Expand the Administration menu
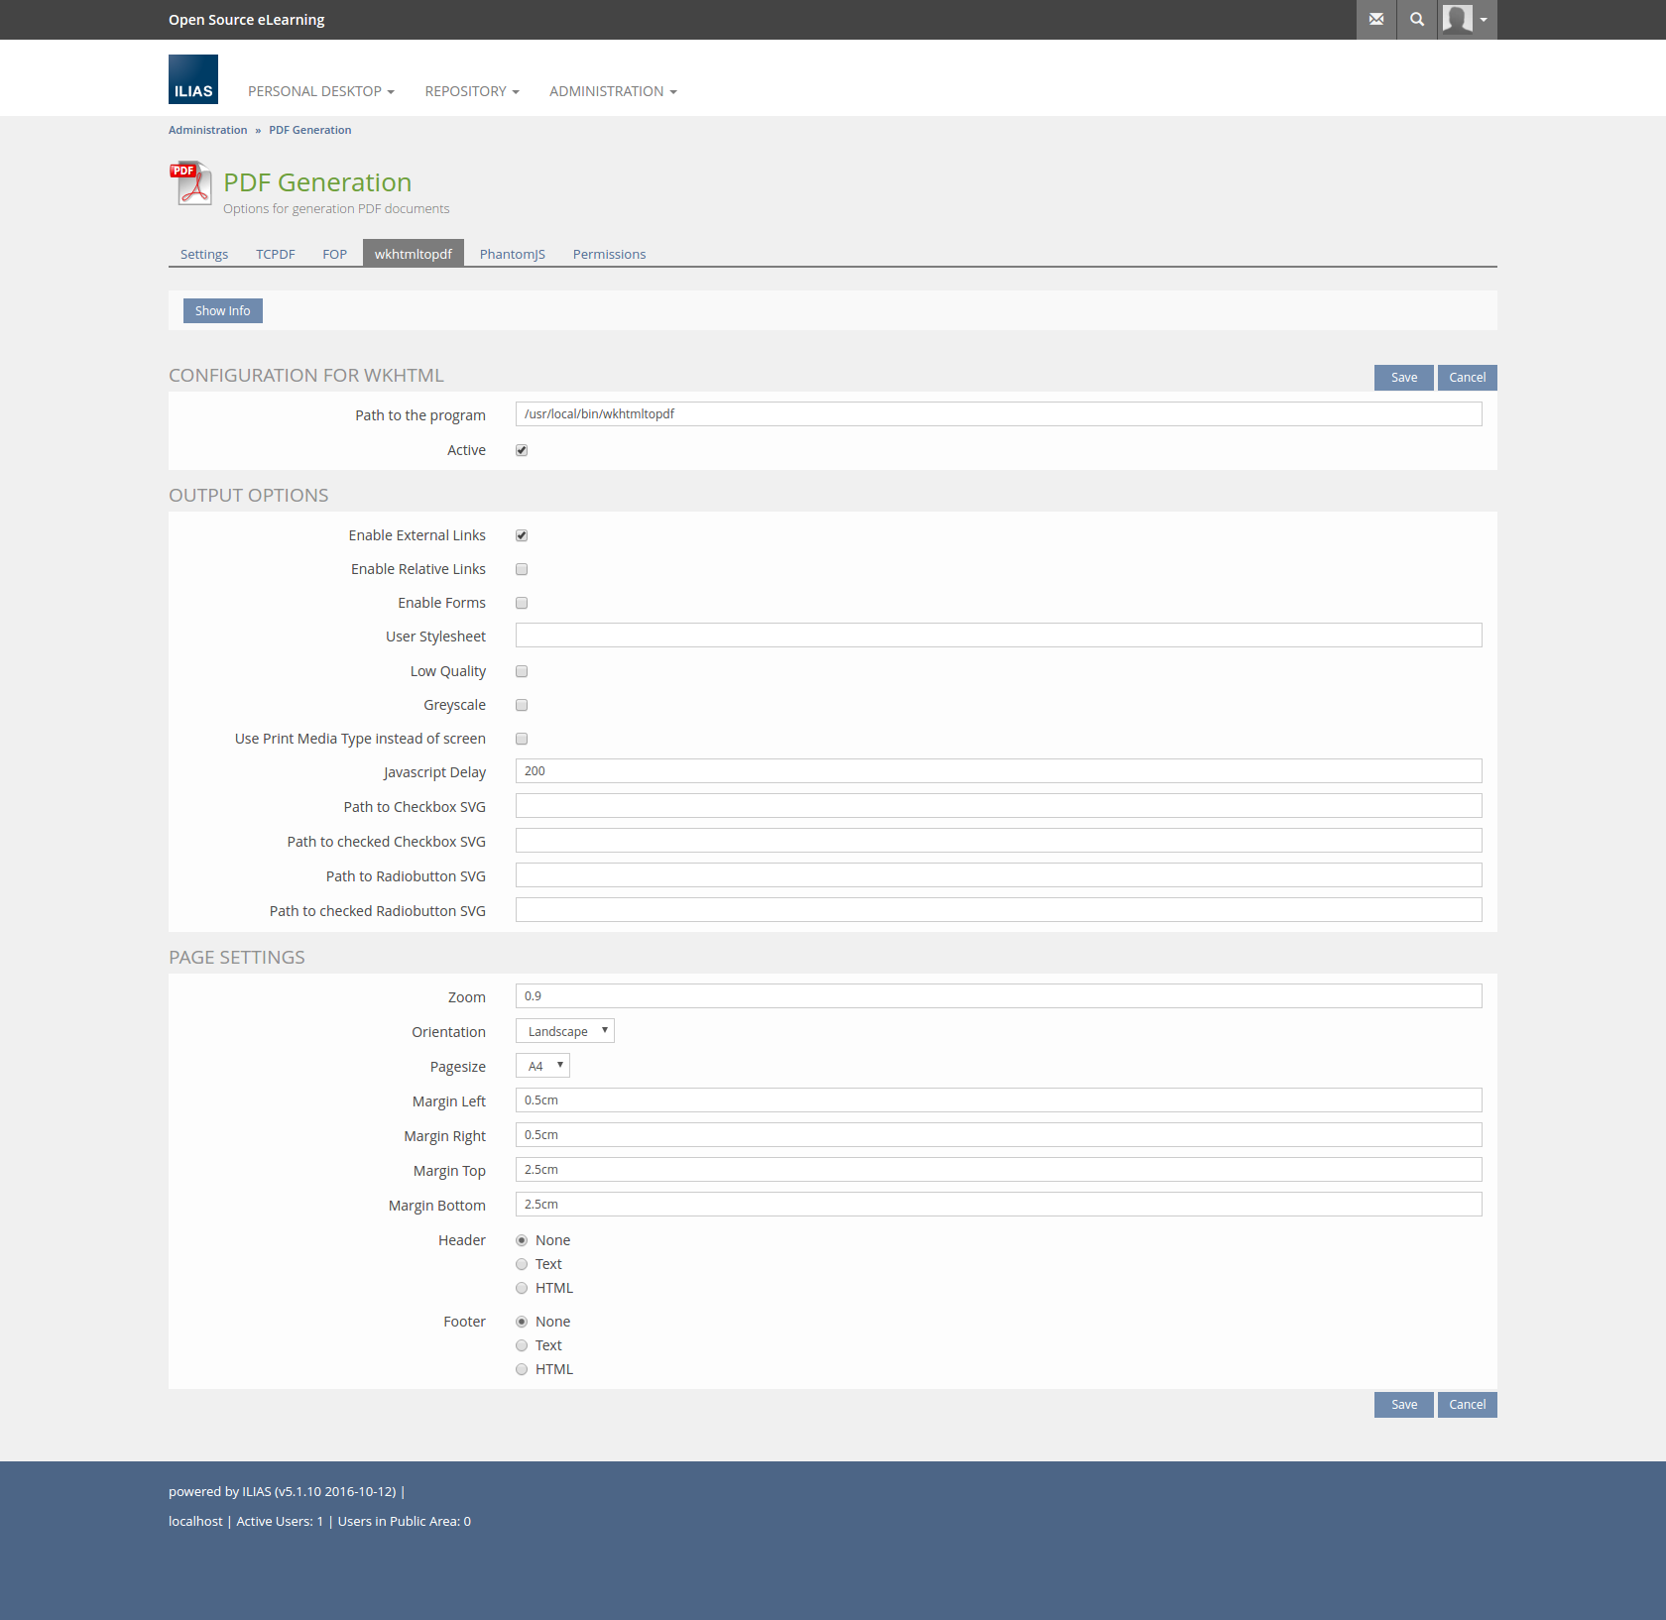This screenshot has width=1666, height=1620. [613, 91]
